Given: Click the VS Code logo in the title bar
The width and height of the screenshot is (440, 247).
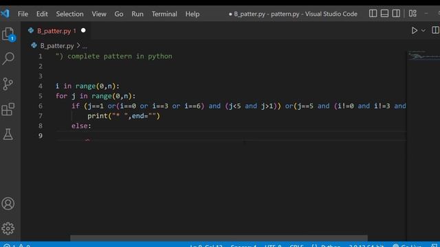Looking at the screenshot, I should pos(5,14).
